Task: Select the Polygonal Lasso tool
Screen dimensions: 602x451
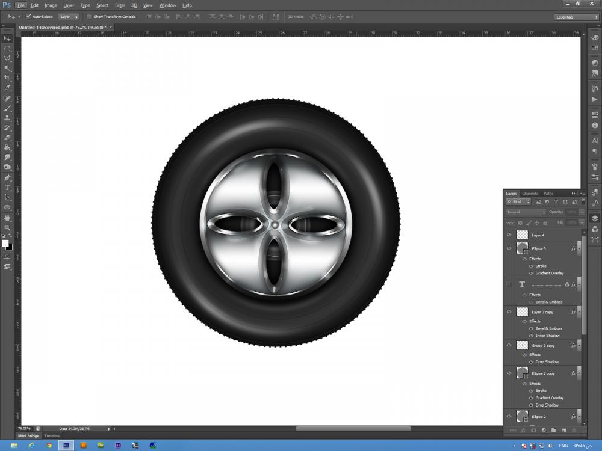Action: click(7, 58)
